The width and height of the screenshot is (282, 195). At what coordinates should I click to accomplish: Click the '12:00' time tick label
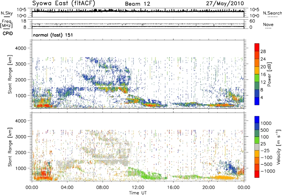pos(138,188)
